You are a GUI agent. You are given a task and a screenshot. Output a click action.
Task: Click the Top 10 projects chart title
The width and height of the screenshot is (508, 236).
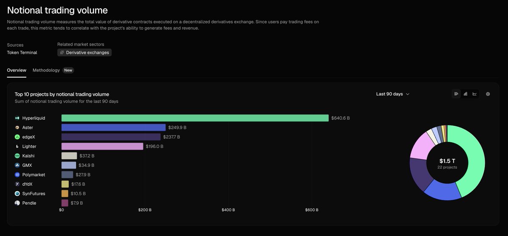tap(62, 94)
